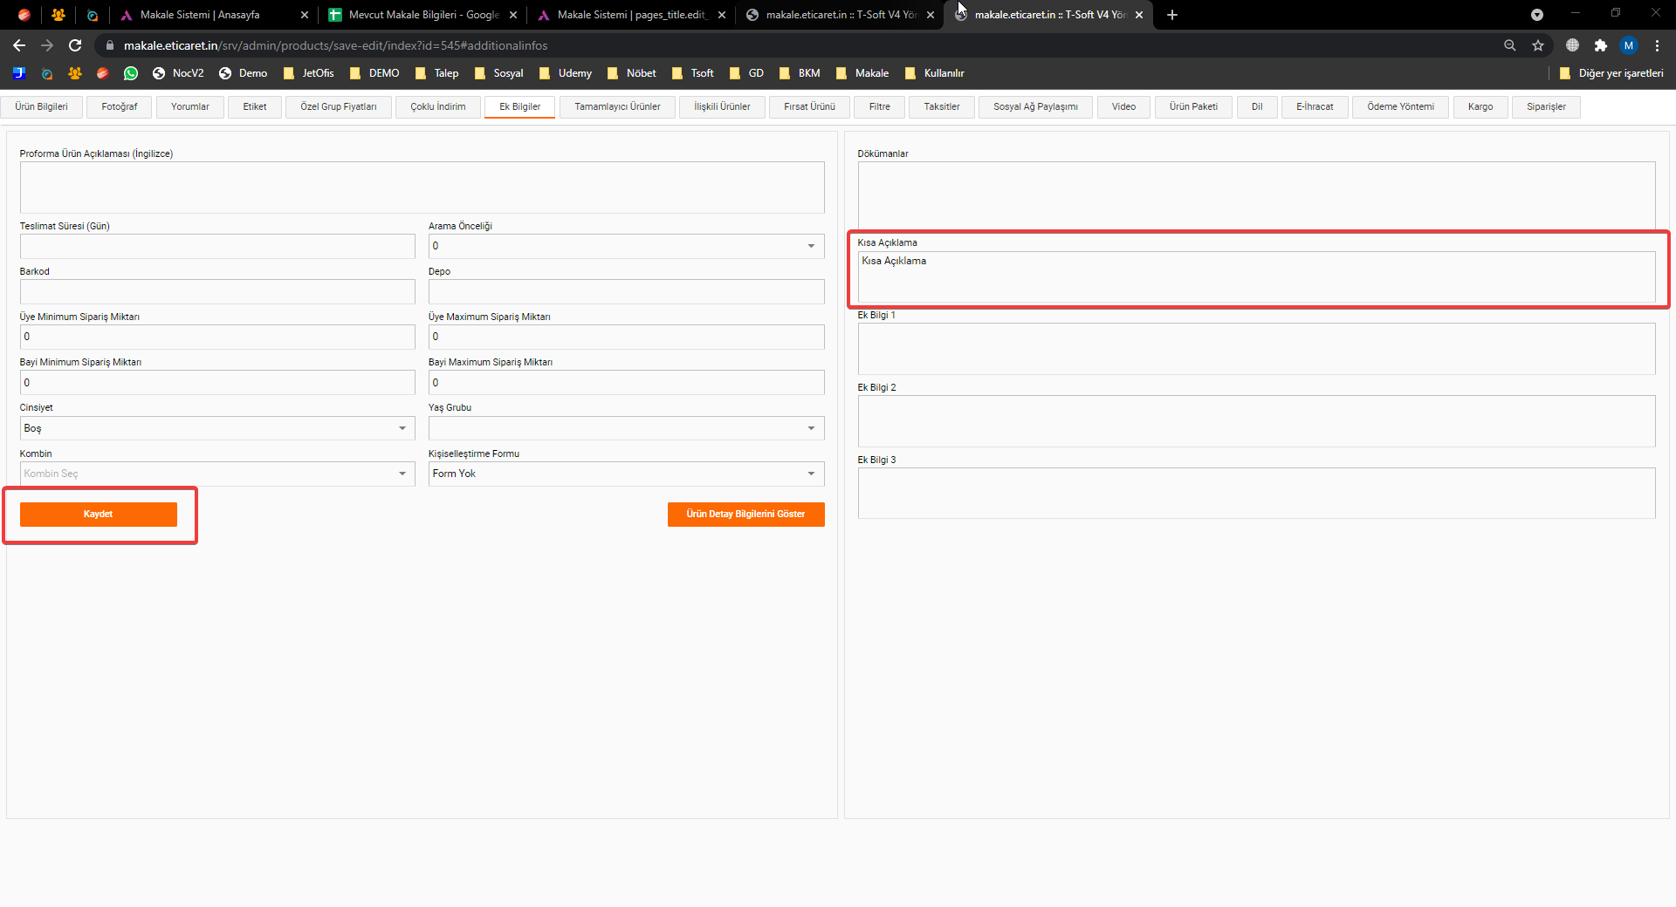Open the Sosyal Ağ Paylaşımı tab
The image size is (1676, 907).
[x=1035, y=106]
